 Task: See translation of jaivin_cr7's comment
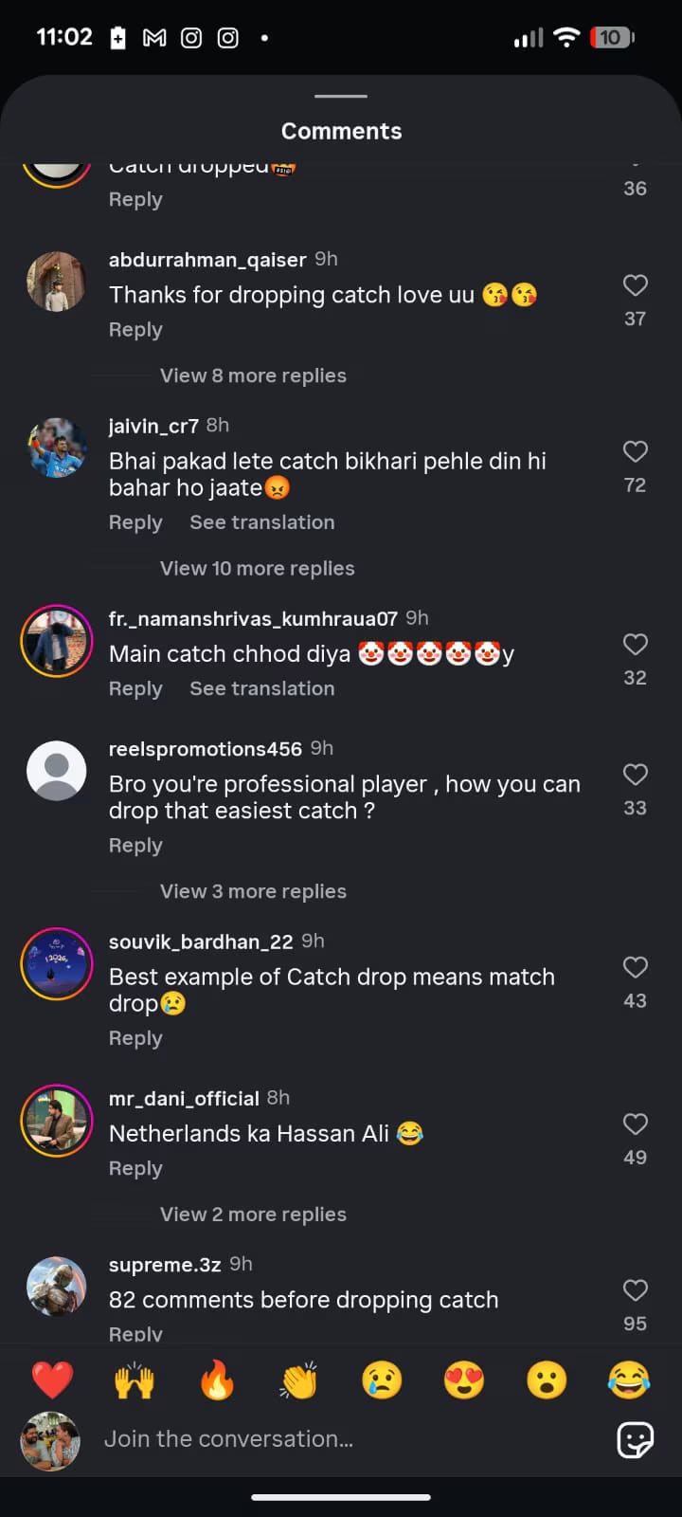[x=261, y=522]
